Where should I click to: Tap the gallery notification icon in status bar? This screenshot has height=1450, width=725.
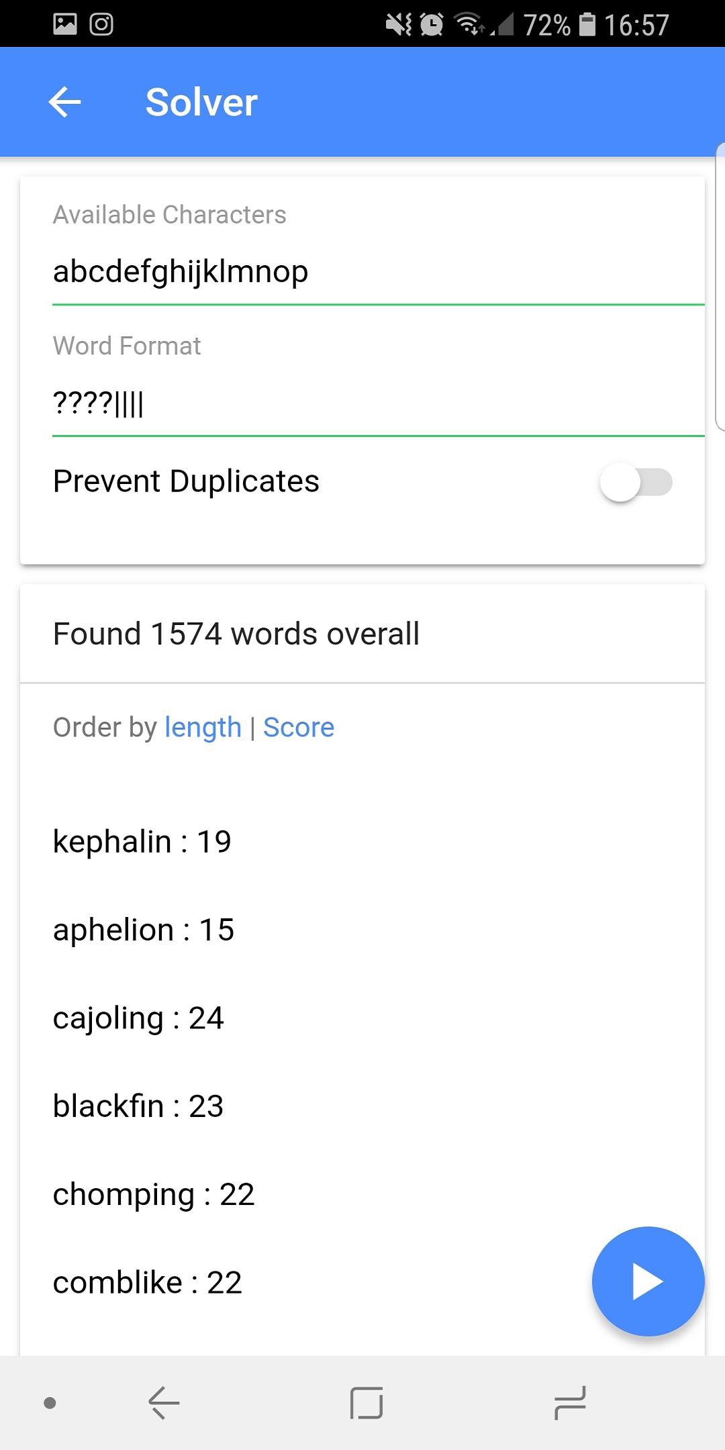(65, 25)
